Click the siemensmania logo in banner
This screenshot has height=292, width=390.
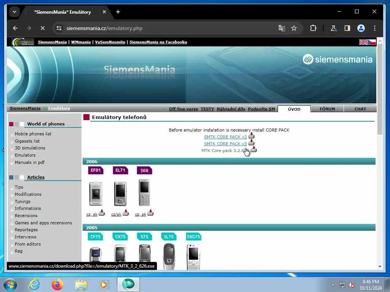tap(337, 59)
